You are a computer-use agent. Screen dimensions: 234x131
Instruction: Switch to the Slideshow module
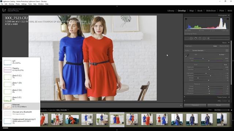pos(211,11)
